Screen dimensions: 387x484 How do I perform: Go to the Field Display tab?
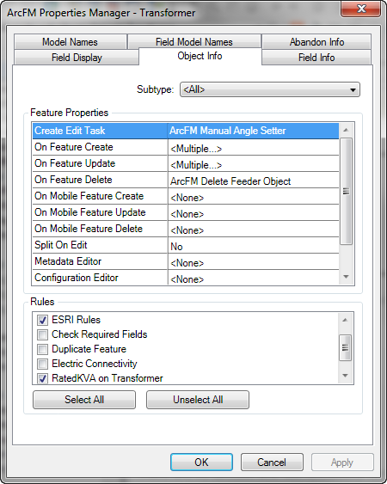tap(77, 58)
